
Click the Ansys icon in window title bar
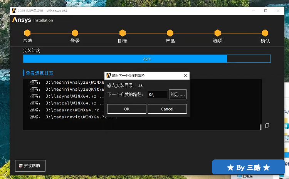(x=14, y=11)
